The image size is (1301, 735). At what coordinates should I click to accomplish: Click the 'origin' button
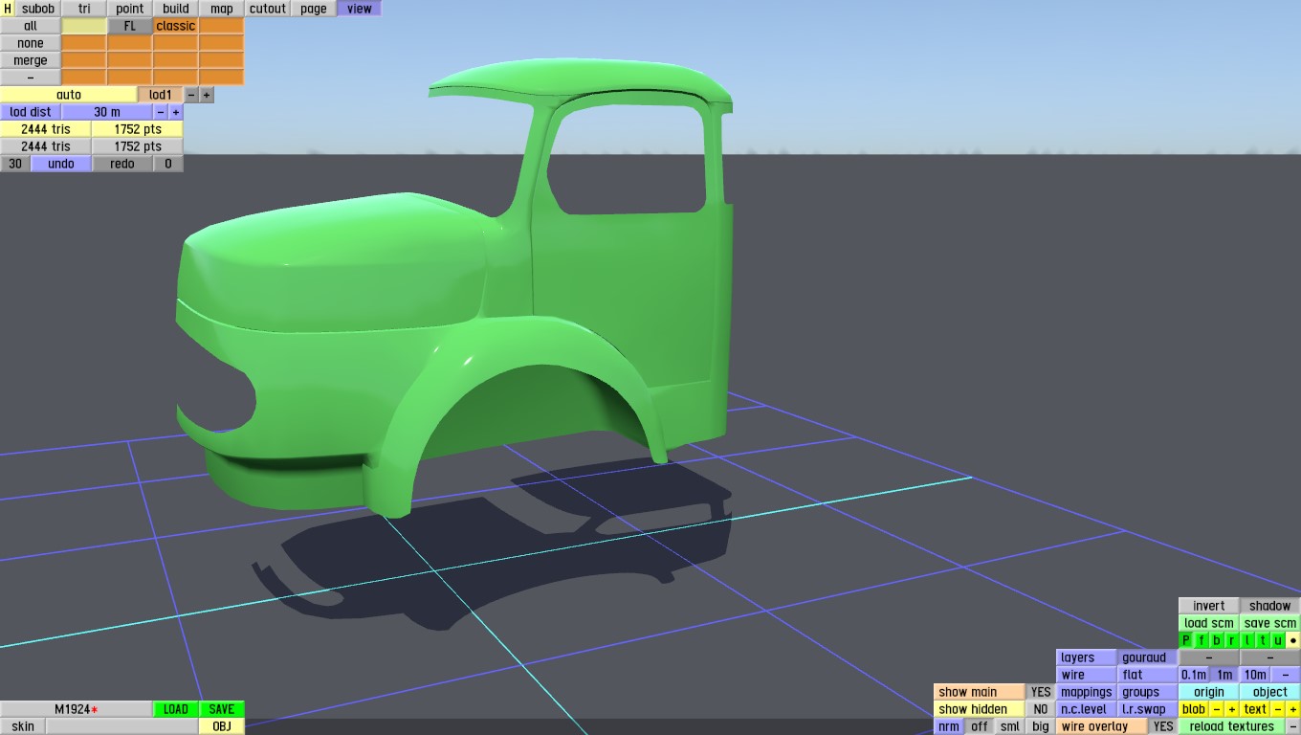1209,692
